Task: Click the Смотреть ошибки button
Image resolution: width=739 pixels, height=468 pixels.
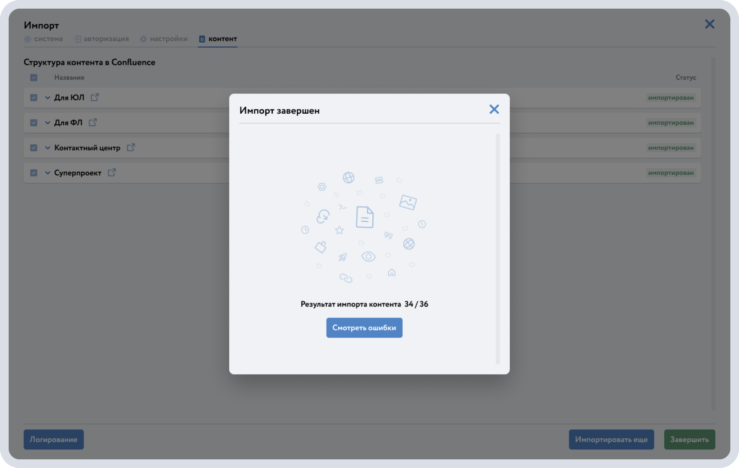Action: coord(364,328)
